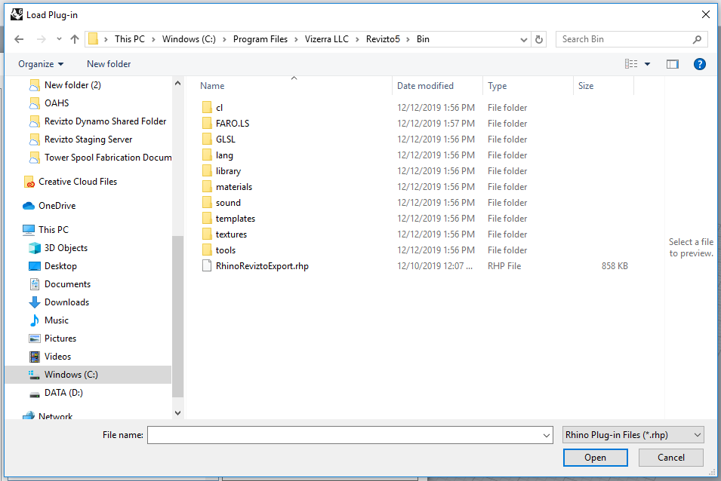This screenshot has width=721, height=481.
Task: Click the New folder command
Action: pos(109,64)
